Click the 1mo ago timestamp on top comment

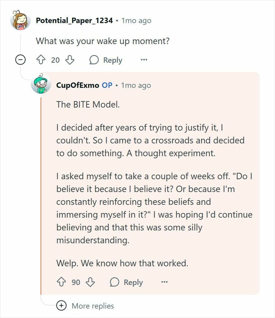137,20
